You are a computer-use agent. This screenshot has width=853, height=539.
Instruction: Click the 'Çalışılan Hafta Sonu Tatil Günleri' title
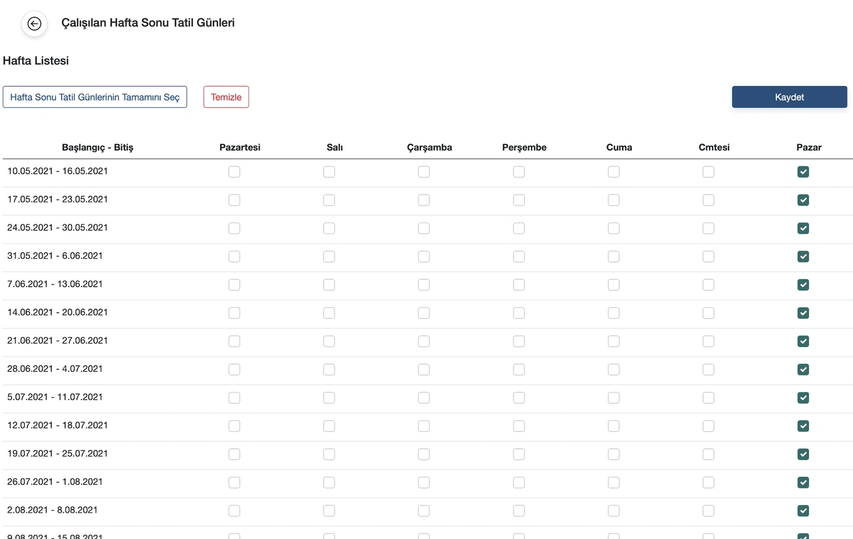148,23
